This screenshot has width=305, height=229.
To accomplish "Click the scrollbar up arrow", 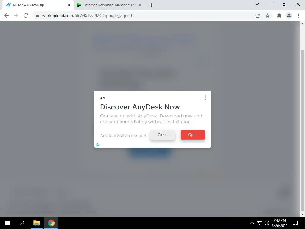I will coord(302,24).
